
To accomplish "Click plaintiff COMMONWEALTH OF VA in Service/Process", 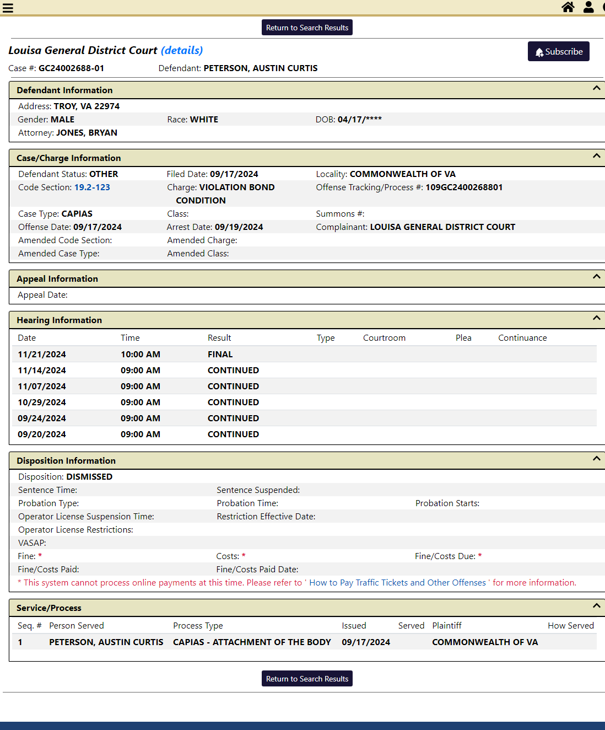I will click(485, 642).
